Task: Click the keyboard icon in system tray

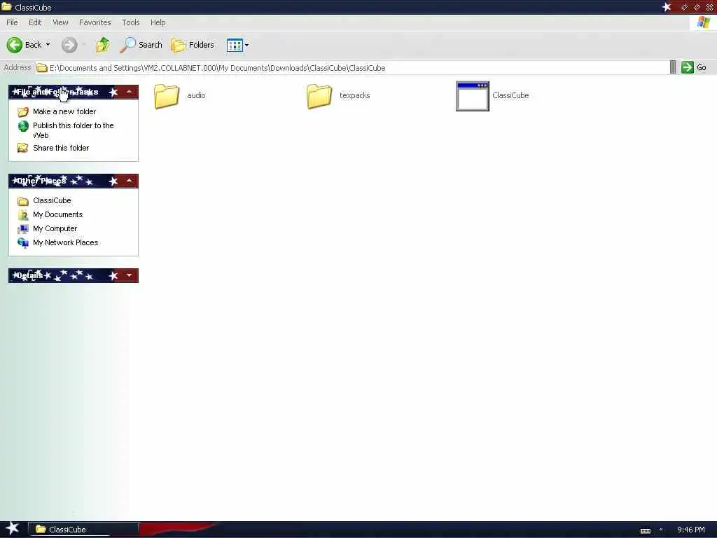Action: (x=645, y=531)
